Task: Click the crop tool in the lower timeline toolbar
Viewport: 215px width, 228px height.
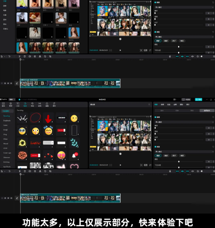Action: [x=50, y=171]
